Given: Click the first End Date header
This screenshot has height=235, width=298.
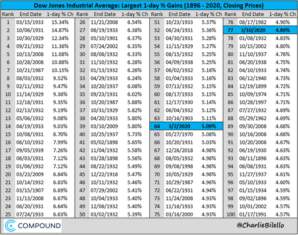Looking at the screenshot, I should (x=30, y=14).
